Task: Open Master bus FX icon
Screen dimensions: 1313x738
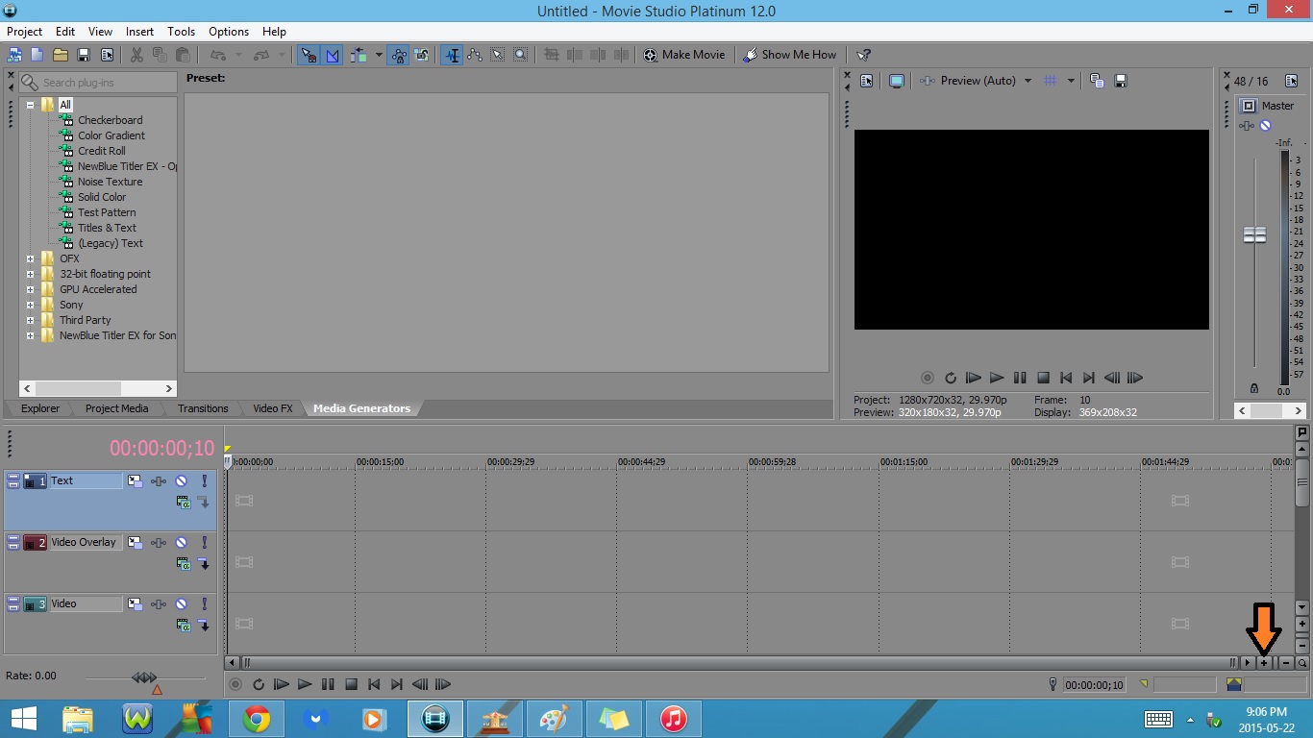Action: [1248, 126]
